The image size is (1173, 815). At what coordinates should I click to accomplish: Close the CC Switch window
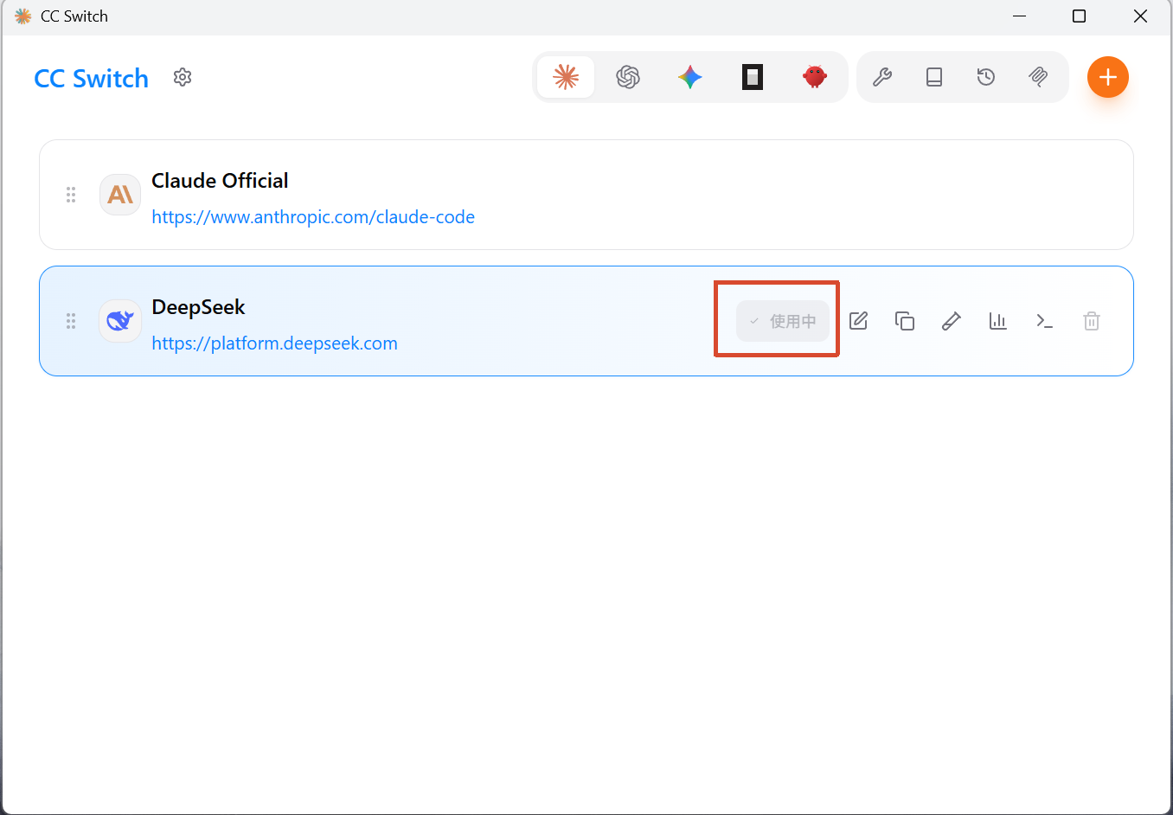pyautogui.click(x=1140, y=16)
